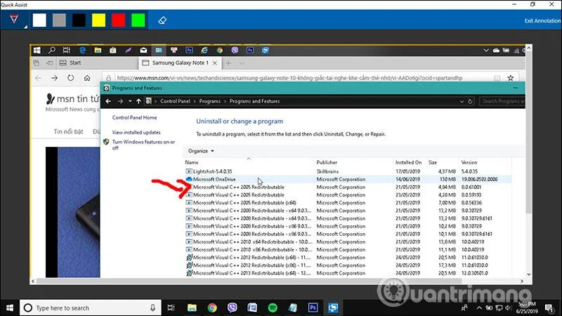This screenshot has width=562, height=316.
Task: Open address bar history dropdown in Control Panel
Action: click(x=462, y=102)
